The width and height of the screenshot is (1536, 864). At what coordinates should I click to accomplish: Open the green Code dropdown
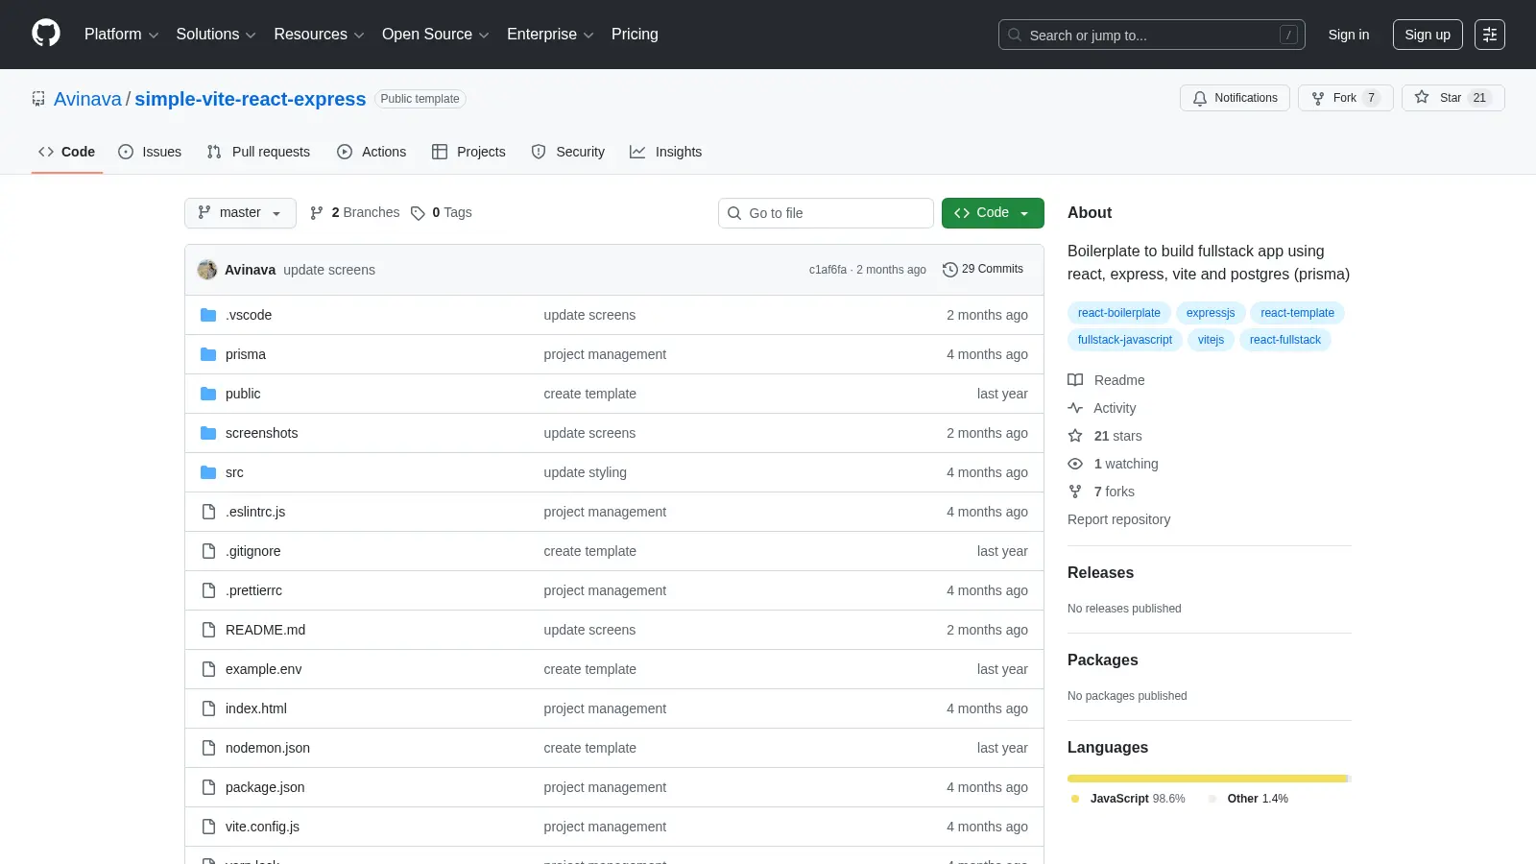[x=993, y=213]
